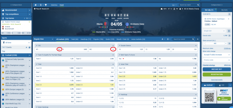Open notification bell menu in markets bar
Viewport: 233px width, 108px height.
[x=163, y=39]
